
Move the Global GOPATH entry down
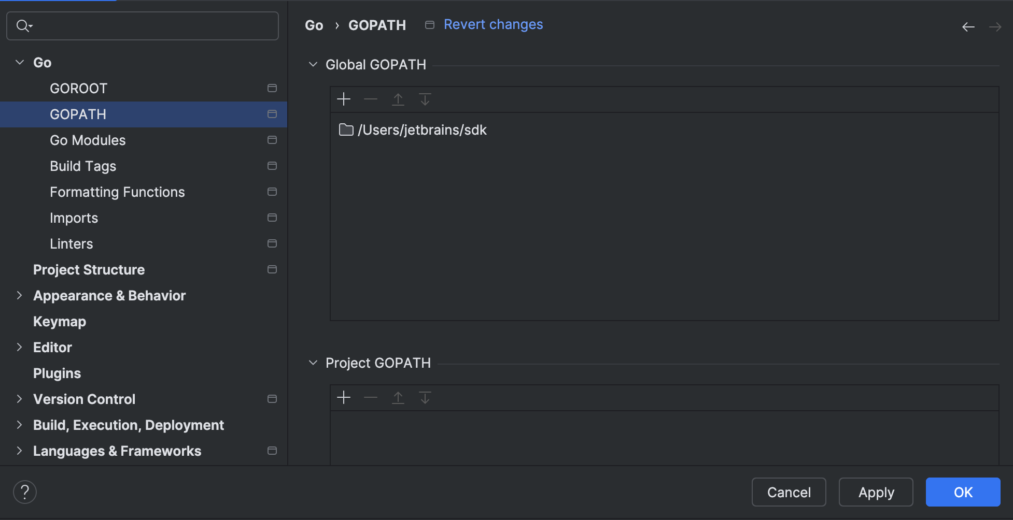tap(425, 99)
